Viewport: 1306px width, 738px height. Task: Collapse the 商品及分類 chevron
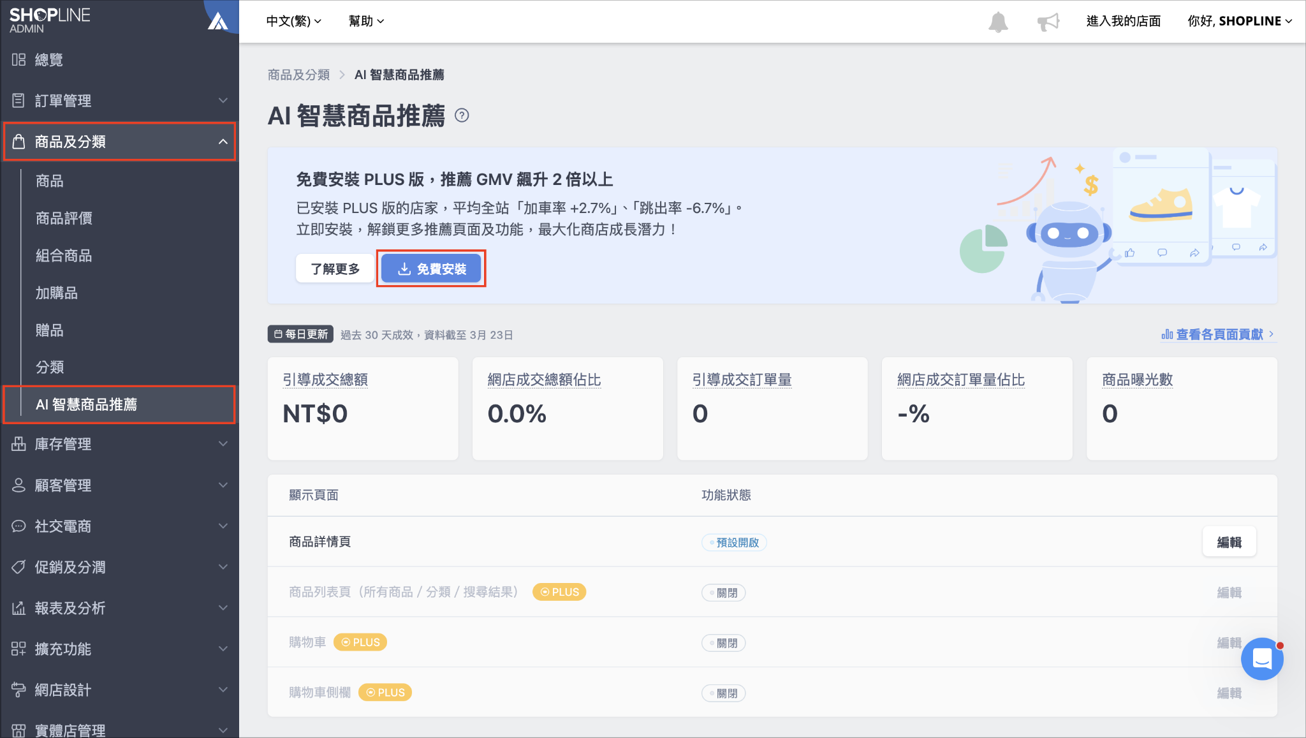point(223,142)
